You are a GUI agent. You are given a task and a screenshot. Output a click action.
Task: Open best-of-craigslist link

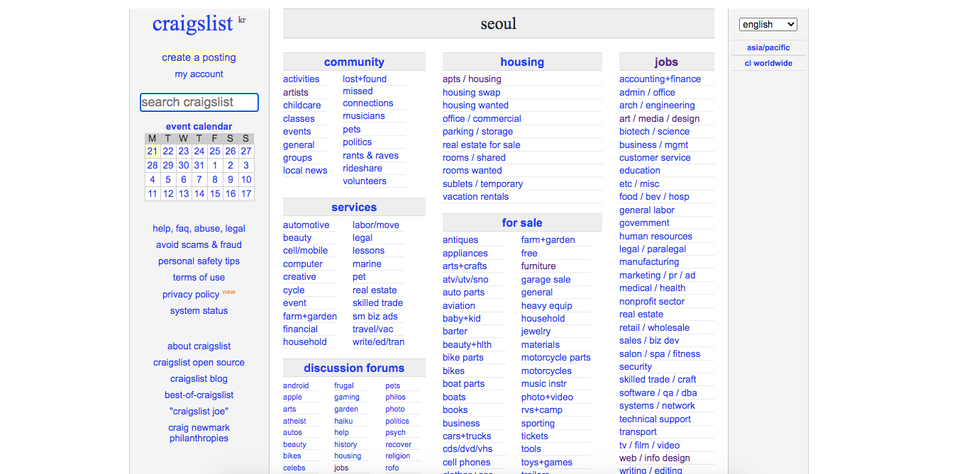199,395
